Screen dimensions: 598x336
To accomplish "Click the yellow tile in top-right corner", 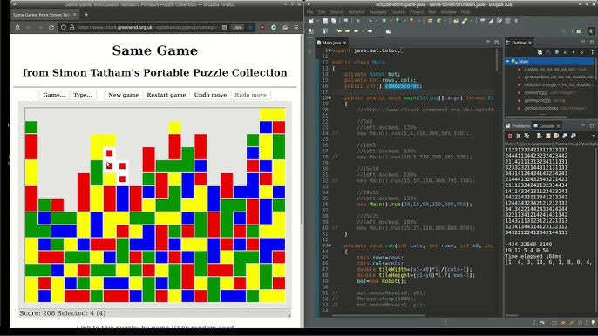I will [x=272, y=114].
